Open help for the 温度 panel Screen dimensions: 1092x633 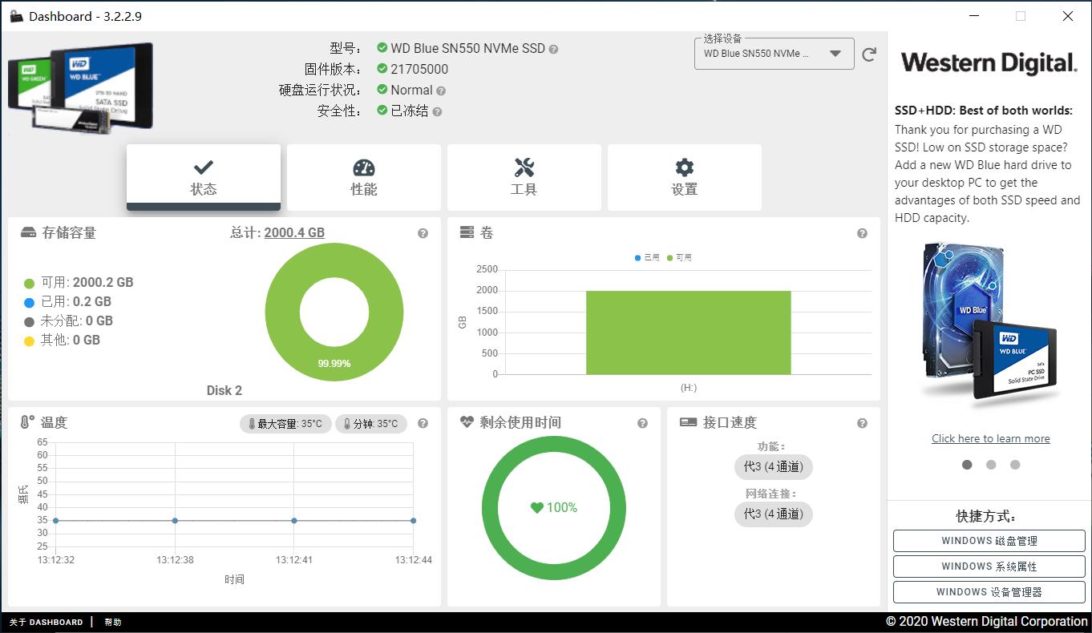423,422
